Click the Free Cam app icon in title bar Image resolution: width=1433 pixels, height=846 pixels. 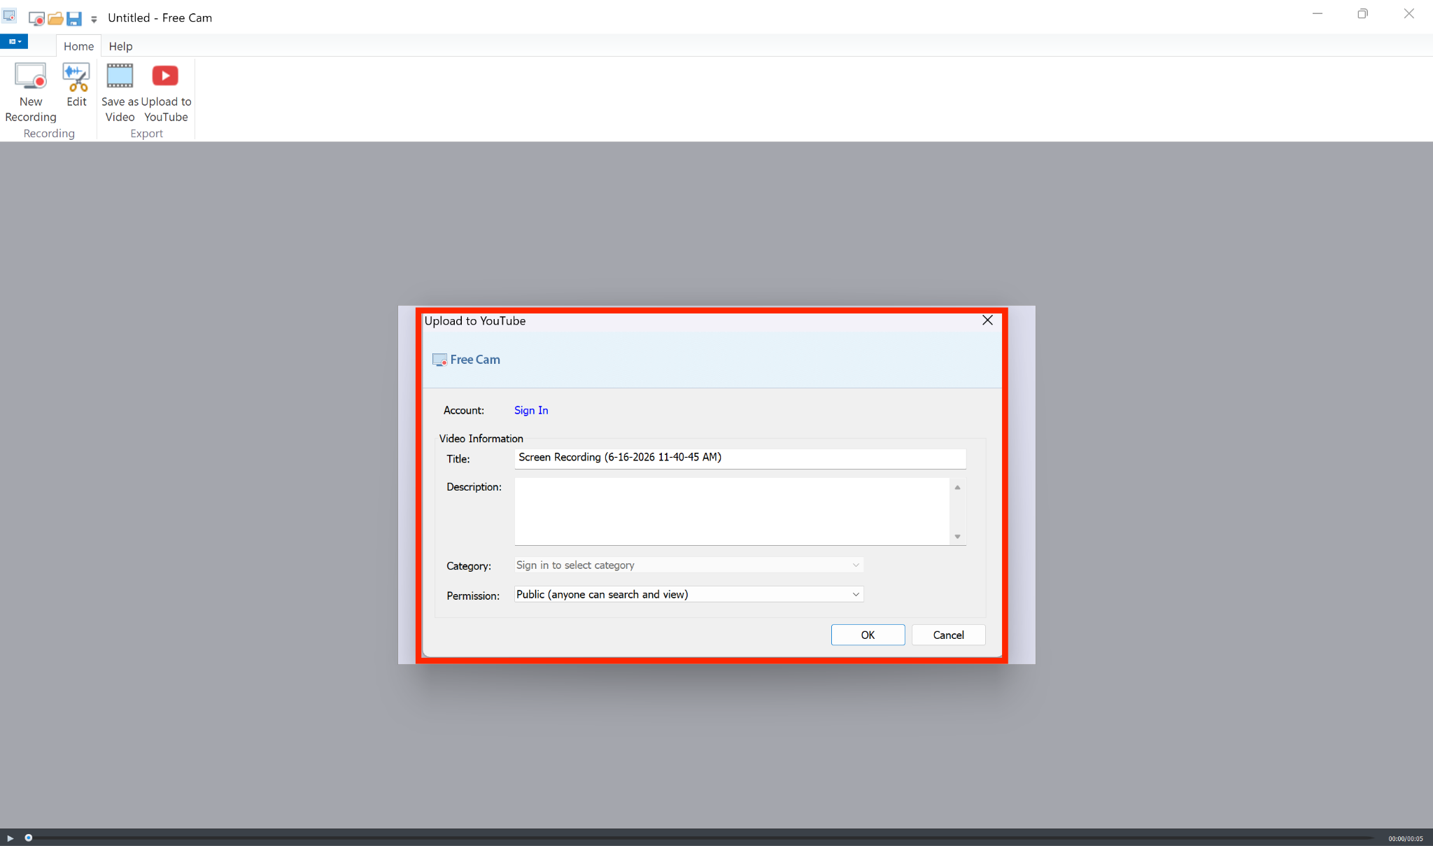pos(9,15)
